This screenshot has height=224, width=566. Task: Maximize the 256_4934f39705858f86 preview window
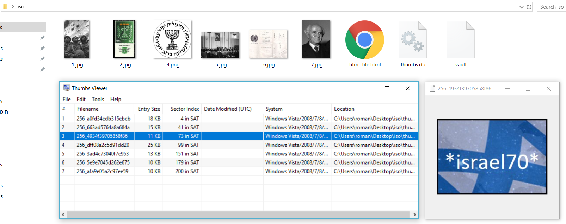(x=528, y=89)
